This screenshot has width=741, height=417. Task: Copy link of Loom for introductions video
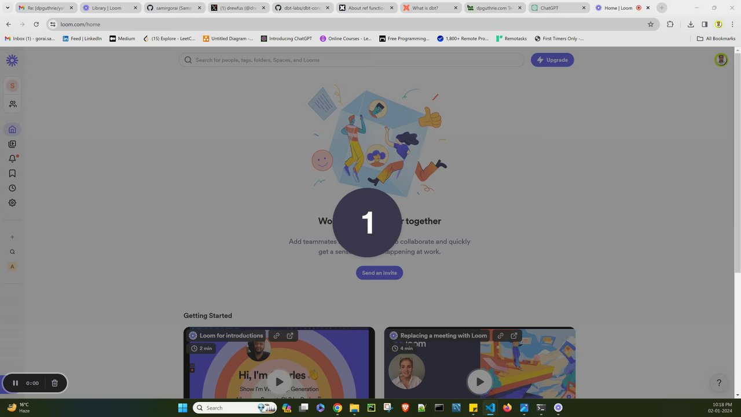pyautogui.click(x=277, y=335)
